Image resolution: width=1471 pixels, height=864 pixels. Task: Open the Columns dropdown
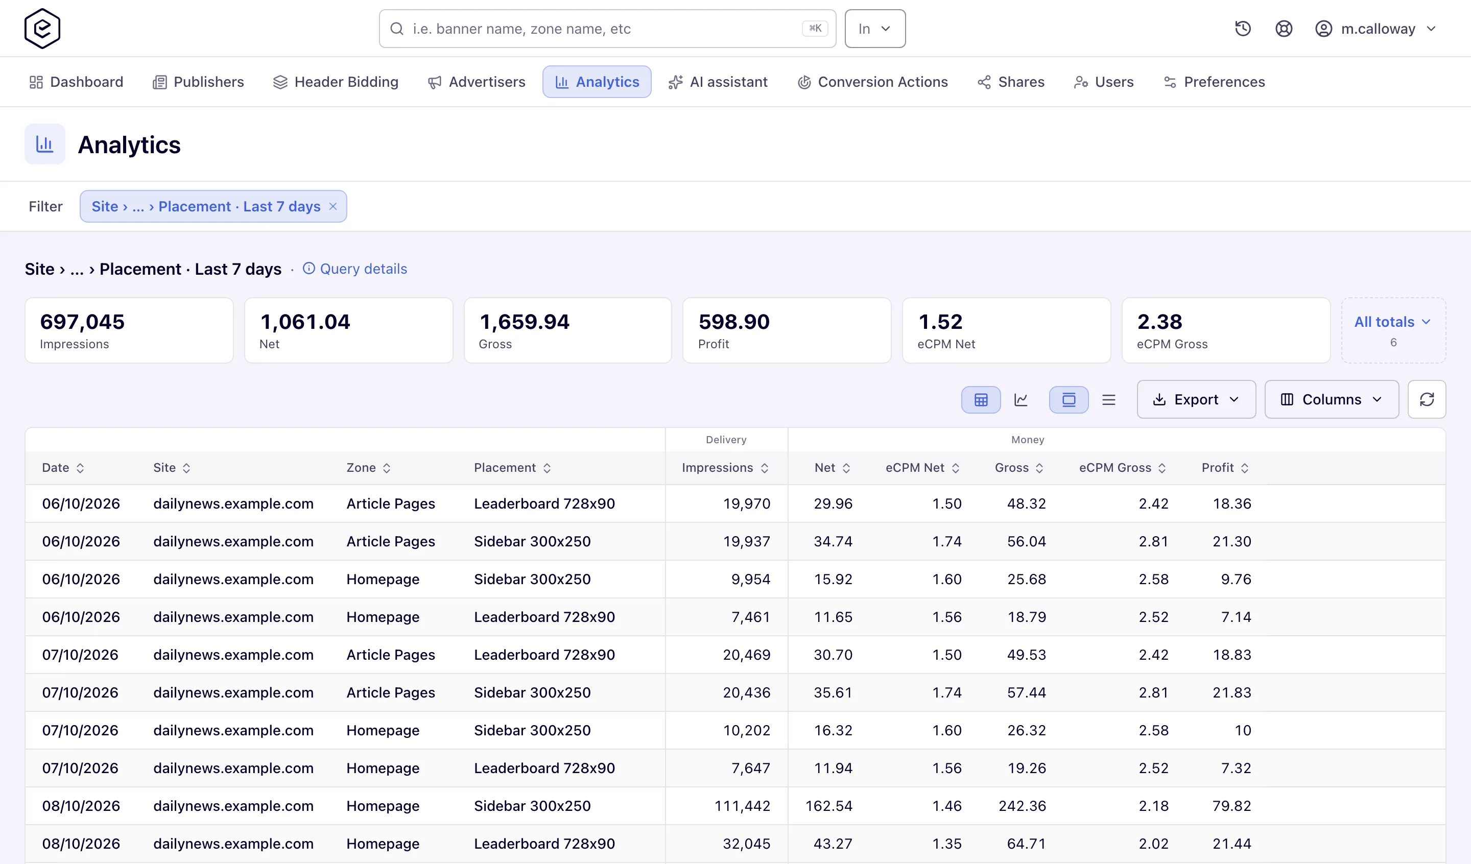[1332, 400]
